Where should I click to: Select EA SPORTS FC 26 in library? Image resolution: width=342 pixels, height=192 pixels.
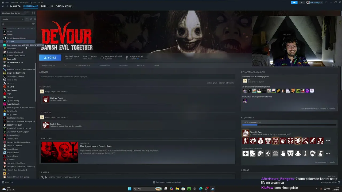(x=14, y=62)
